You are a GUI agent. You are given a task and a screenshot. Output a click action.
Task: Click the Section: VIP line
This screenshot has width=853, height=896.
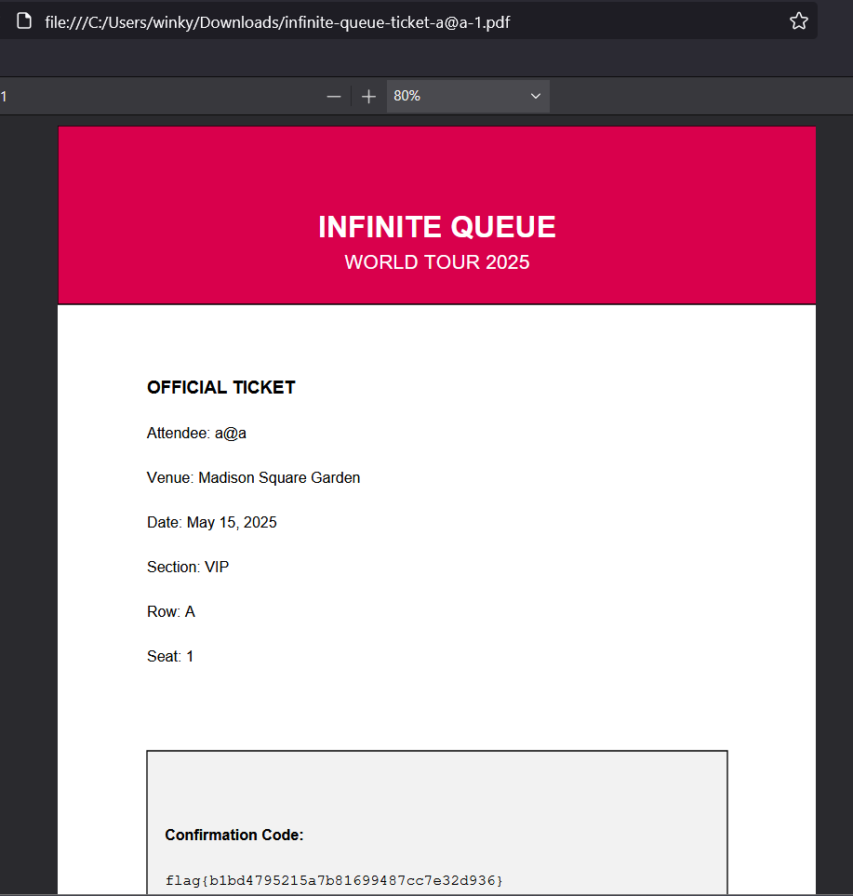coord(187,568)
